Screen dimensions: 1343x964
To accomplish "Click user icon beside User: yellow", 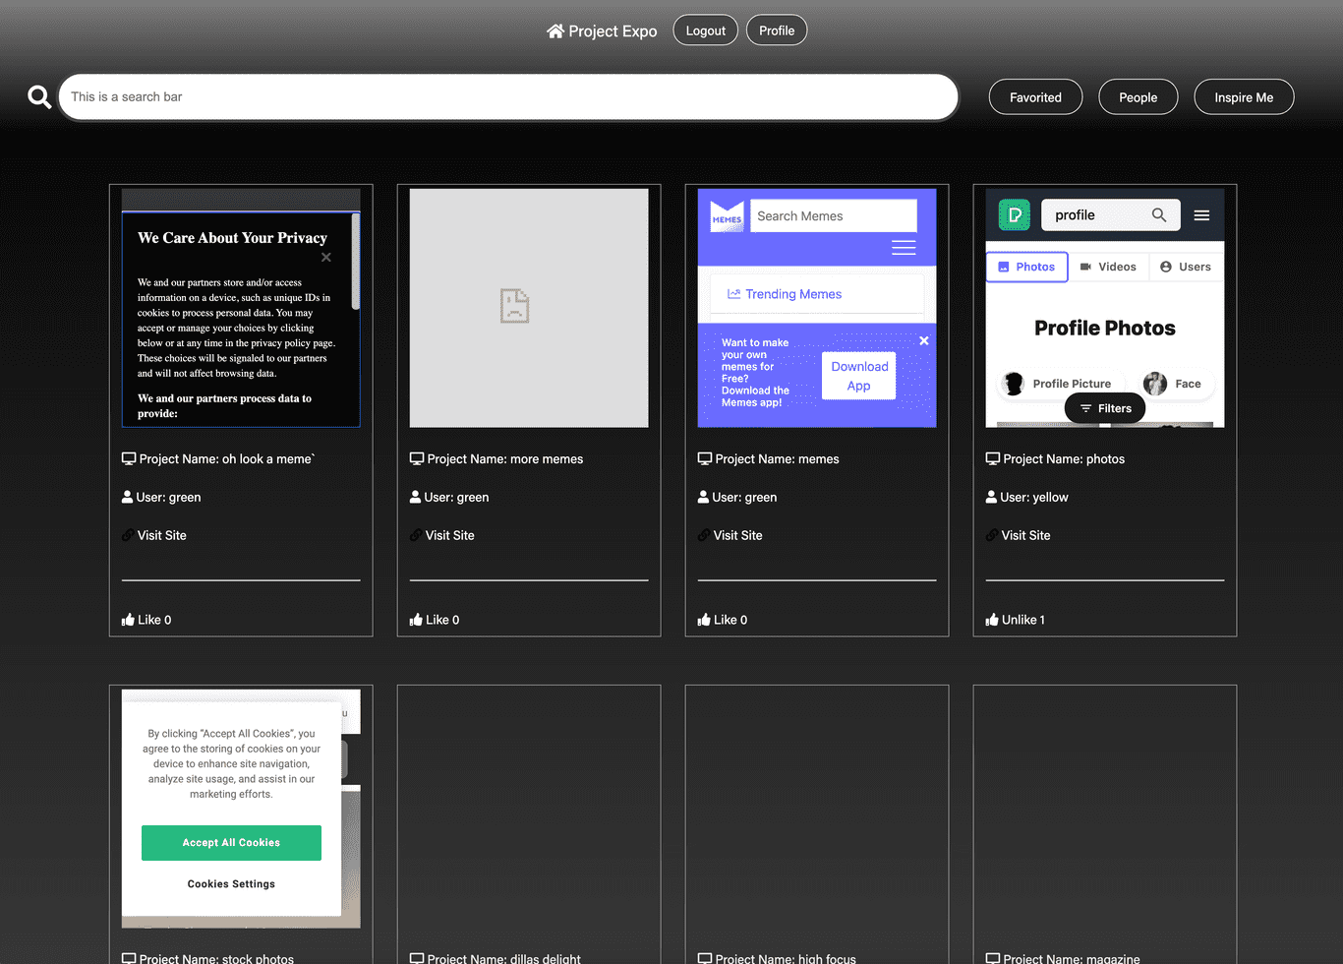I will (x=991, y=497).
